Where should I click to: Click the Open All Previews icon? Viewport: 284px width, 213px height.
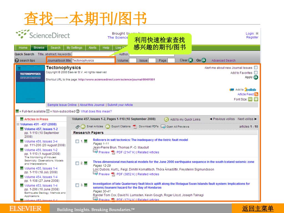coord(163,126)
